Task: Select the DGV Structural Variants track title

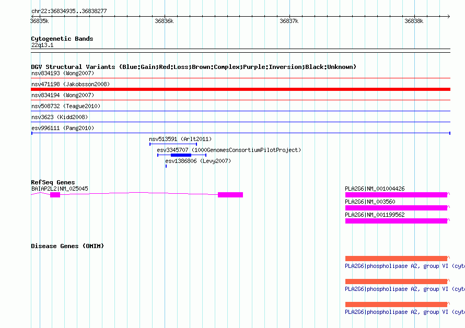Action: click(194, 67)
